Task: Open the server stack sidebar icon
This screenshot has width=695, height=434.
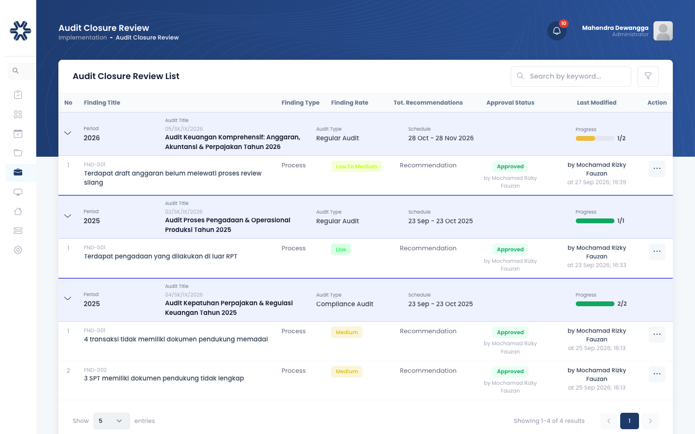Action: tap(18, 231)
